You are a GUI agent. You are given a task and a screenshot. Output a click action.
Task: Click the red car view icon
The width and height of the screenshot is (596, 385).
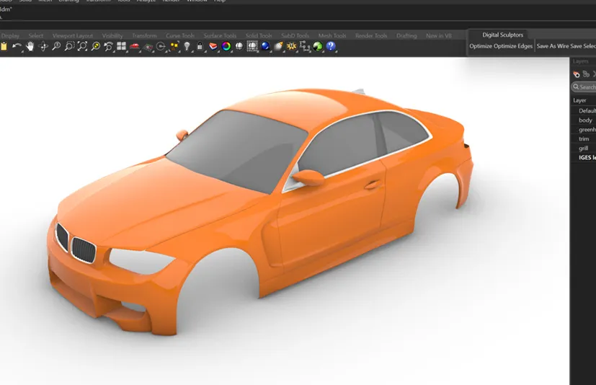tap(135, 46)
